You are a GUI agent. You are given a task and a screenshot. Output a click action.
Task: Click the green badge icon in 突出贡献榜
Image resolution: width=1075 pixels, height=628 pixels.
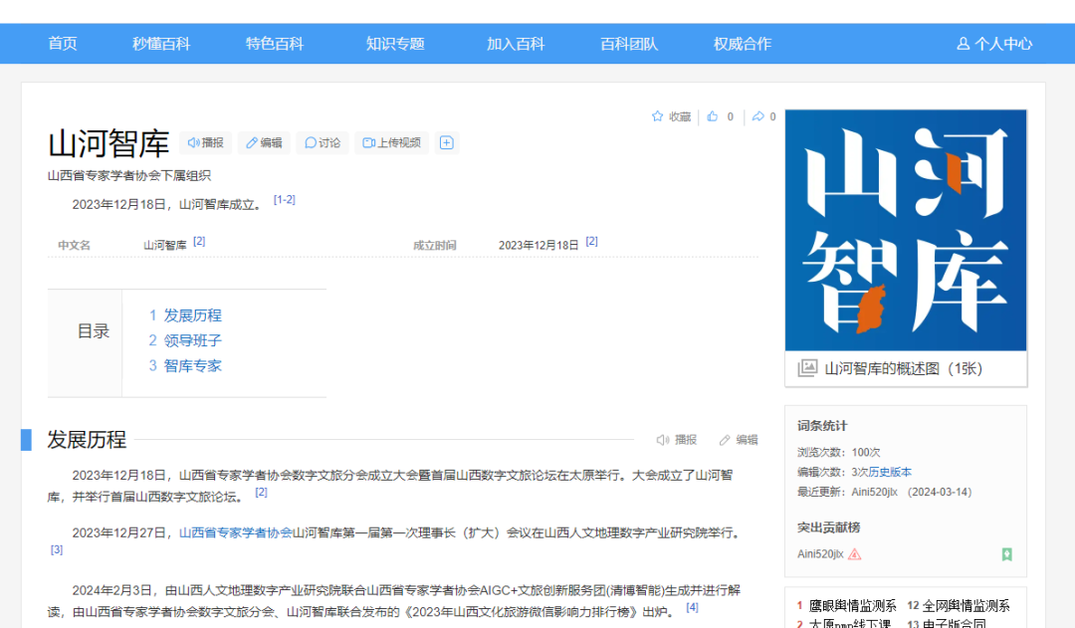point(1006,554)
